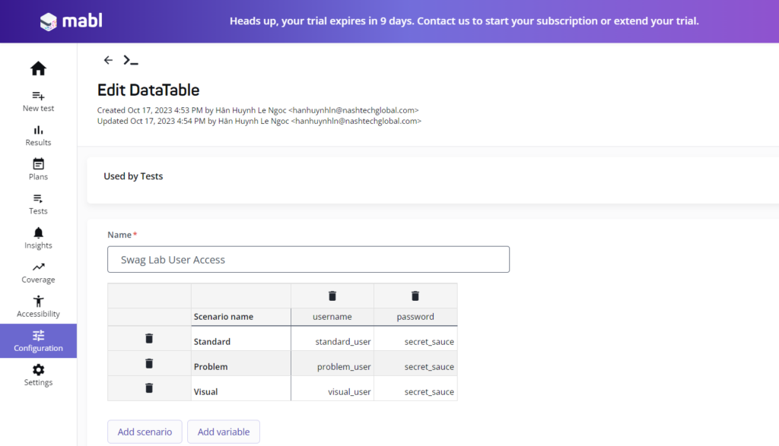Viewport: 779px width, 446px height.
Task: Click the Add variable button
Action: point(224,432)
